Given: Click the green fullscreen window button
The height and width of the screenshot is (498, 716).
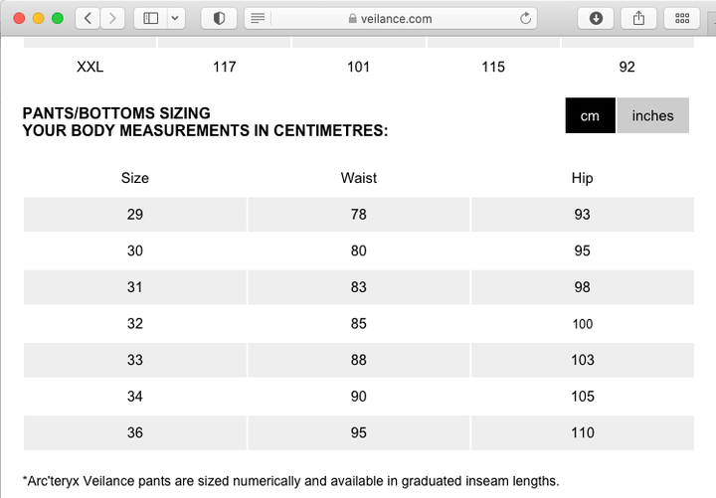Looking at the screenshot, I should coord(58,19).
